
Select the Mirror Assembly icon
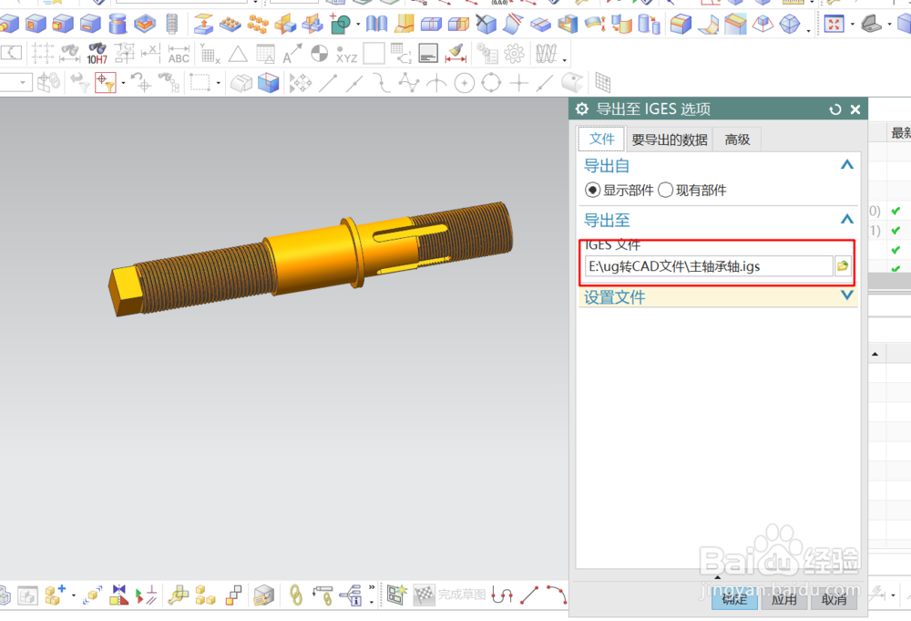[x=119, y=595]
